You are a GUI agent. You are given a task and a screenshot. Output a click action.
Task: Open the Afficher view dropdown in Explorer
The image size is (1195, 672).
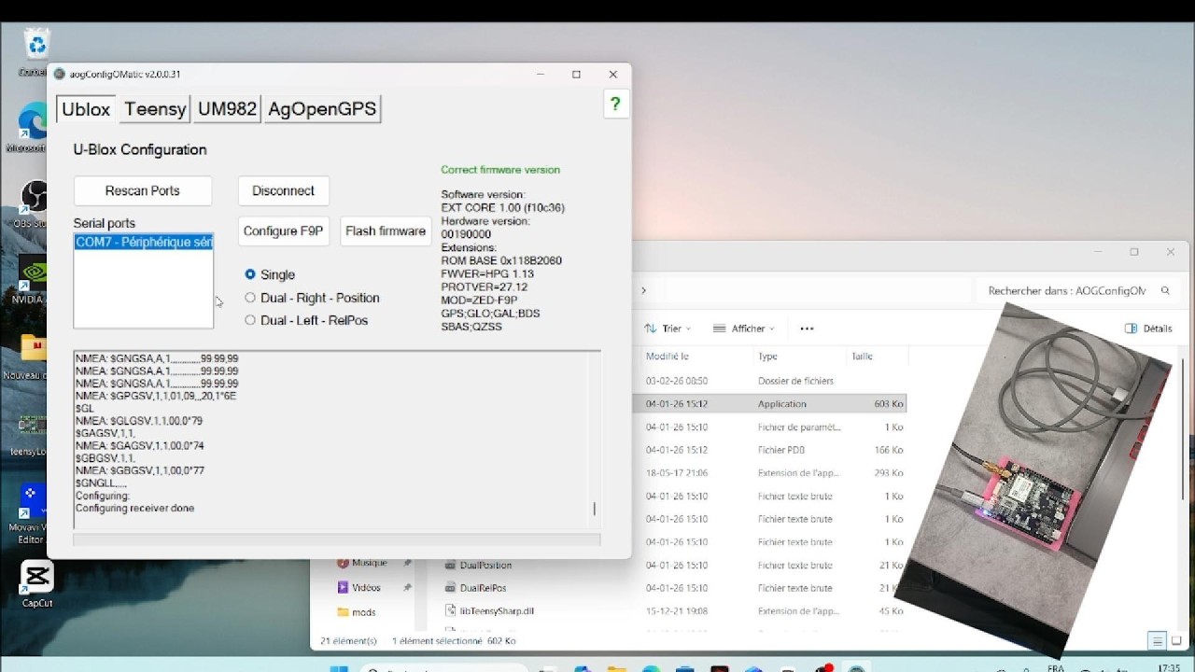(743, 329)
